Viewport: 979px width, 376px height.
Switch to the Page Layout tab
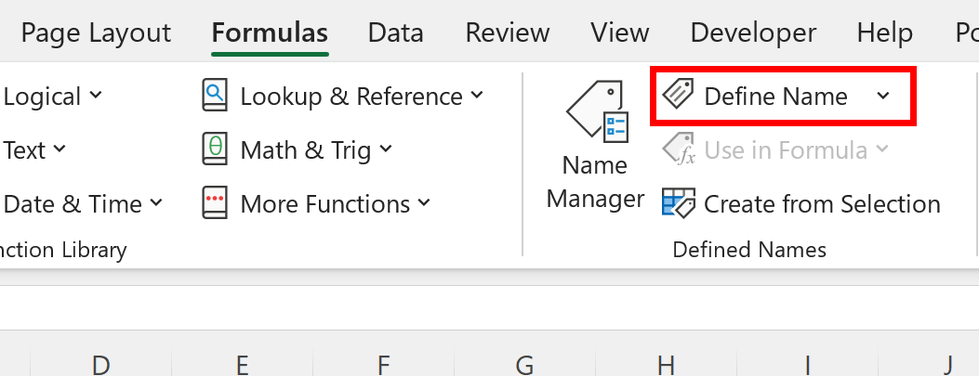(x=96, y=32)
